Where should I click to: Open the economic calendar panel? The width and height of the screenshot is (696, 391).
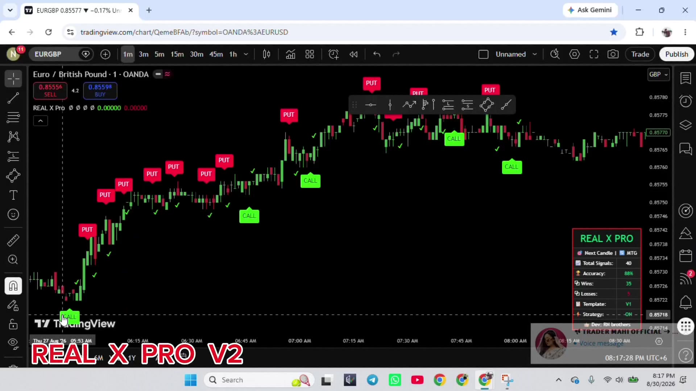pyautogui.click(x=685, y=256)
